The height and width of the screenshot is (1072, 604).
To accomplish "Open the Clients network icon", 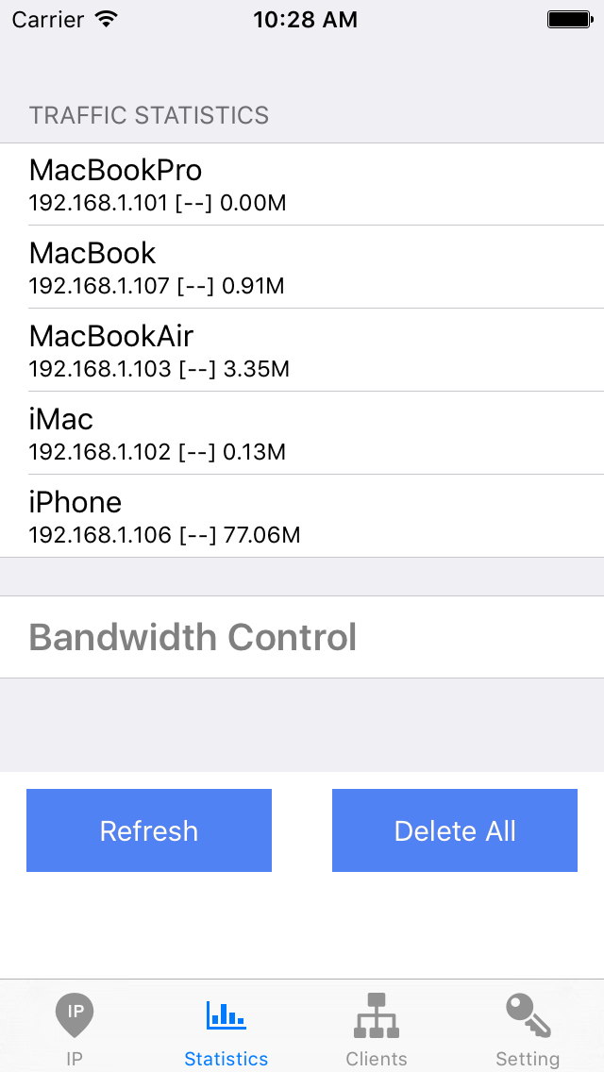I will (x=377, y=1013).
